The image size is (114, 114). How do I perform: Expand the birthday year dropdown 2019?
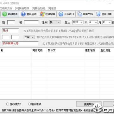click(x=78, y=22)
